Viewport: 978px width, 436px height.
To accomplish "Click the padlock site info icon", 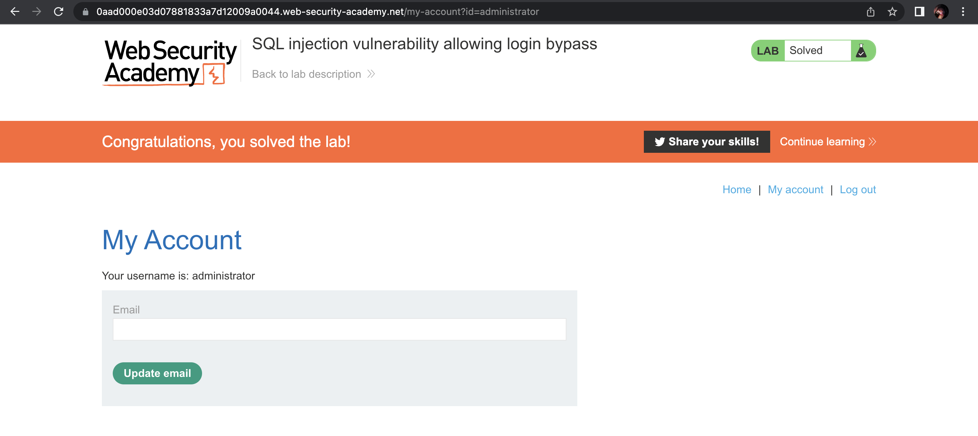I will click(x=86, y=12).
